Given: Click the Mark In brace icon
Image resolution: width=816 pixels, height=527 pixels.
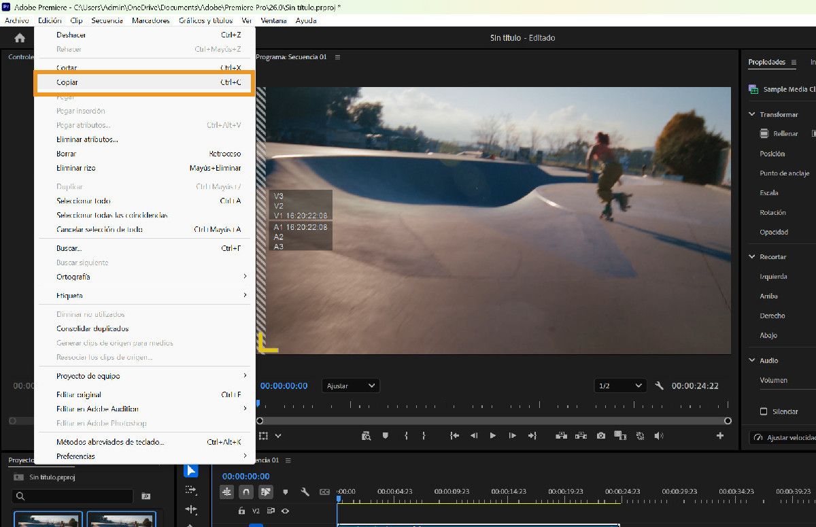Looking at the screenshot, I should coord(406,436).
